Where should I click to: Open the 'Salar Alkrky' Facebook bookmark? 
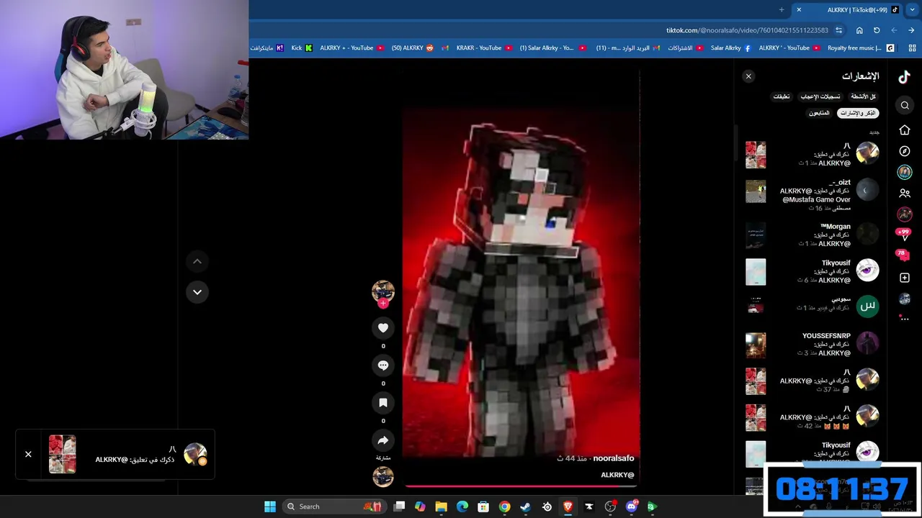730,48
